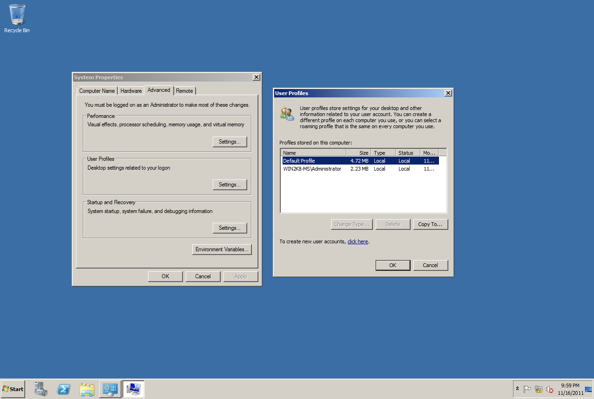Open Action Center via the flag icon
This screenshot has height=399, width=594.
click(x=527, y=389)
